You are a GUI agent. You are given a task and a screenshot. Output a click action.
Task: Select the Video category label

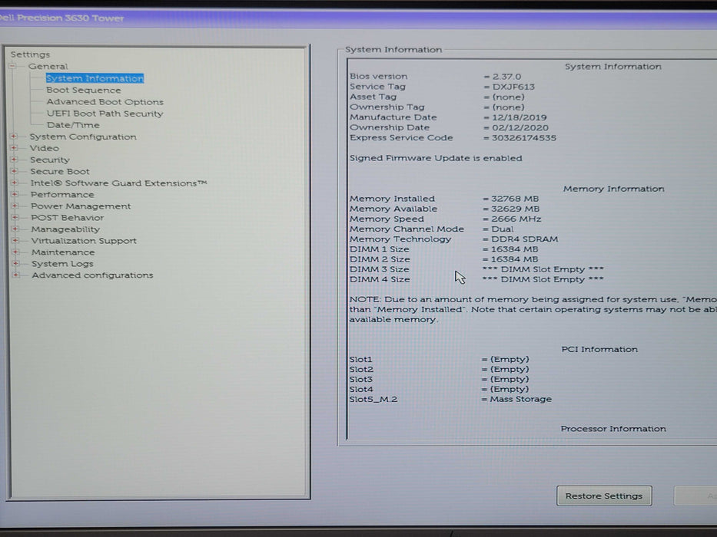click(45, 148)
